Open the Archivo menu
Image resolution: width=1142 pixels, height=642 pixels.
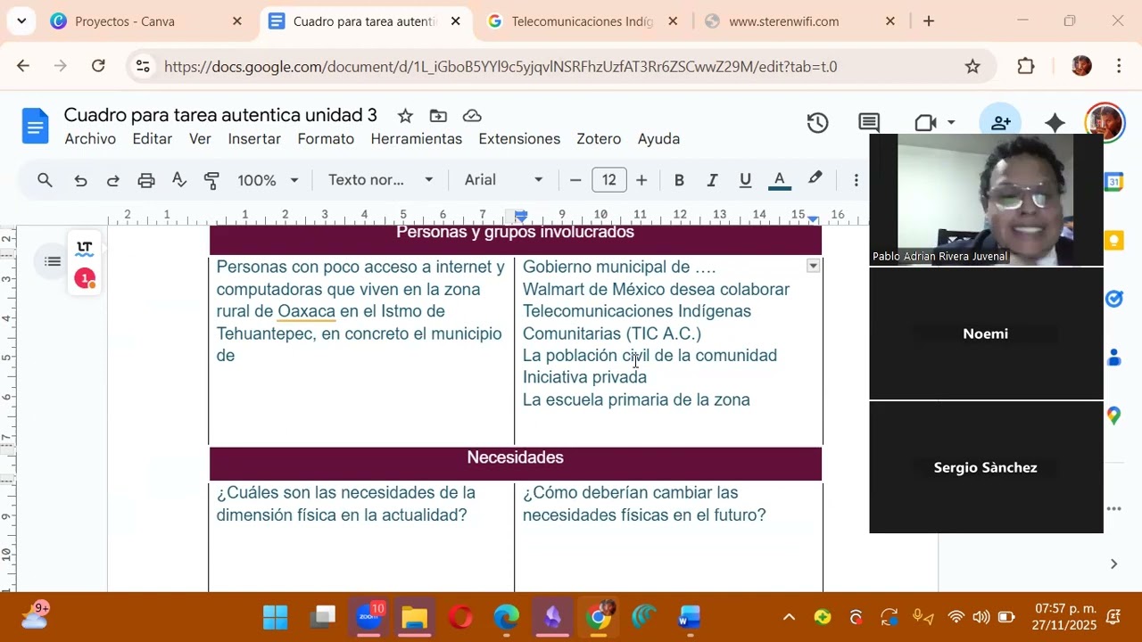tap(90, 139)
